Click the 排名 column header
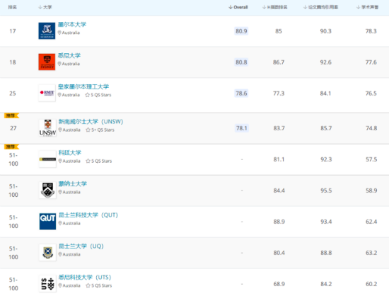This screenshot has height=296, width=389. pyautogui.click(x=13, y=7)
